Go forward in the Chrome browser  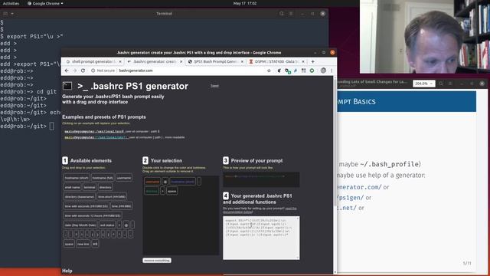point(75,71)
